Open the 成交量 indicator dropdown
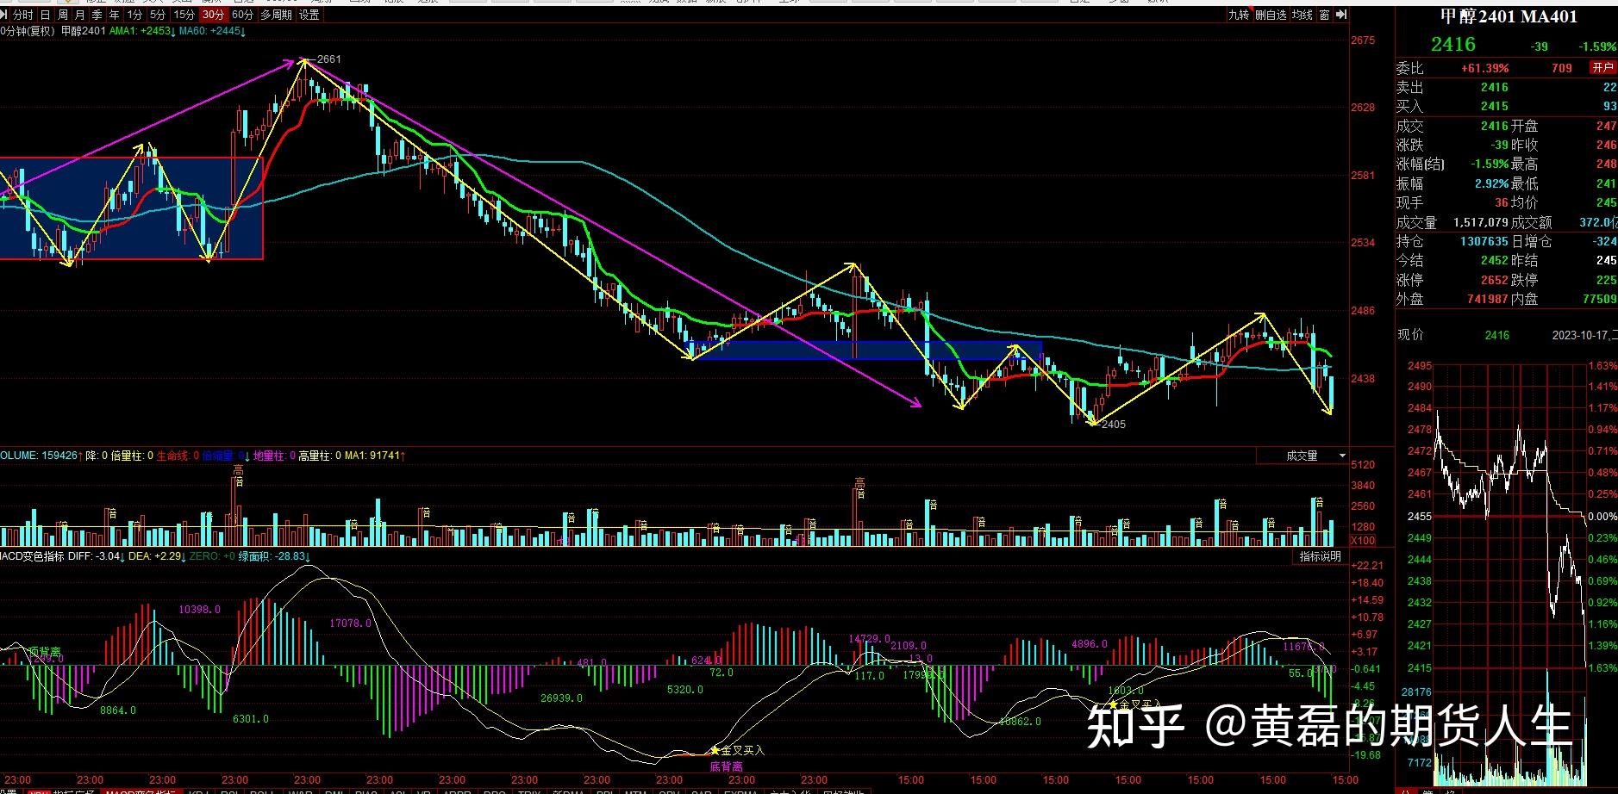 [x=1303, y=456]
